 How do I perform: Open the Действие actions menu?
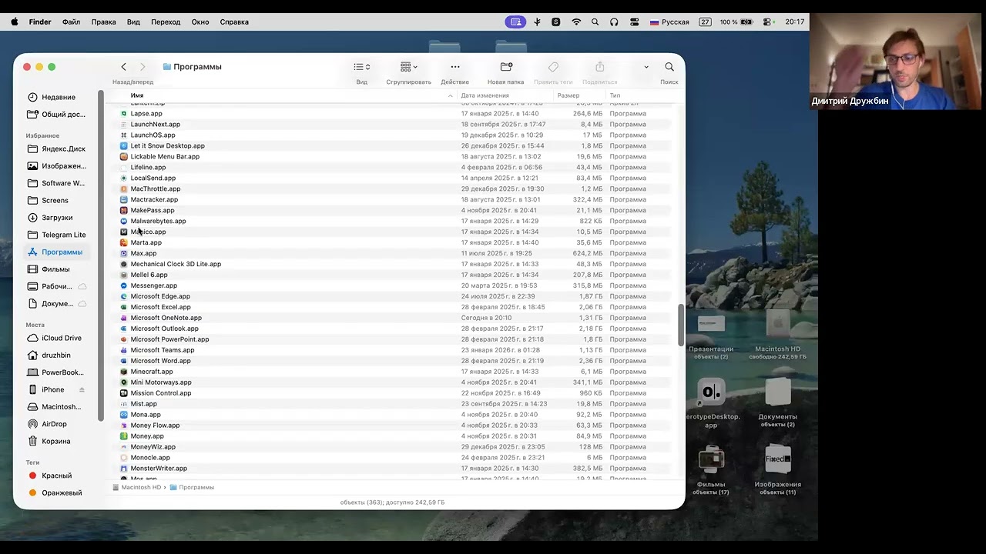(454, 67)
